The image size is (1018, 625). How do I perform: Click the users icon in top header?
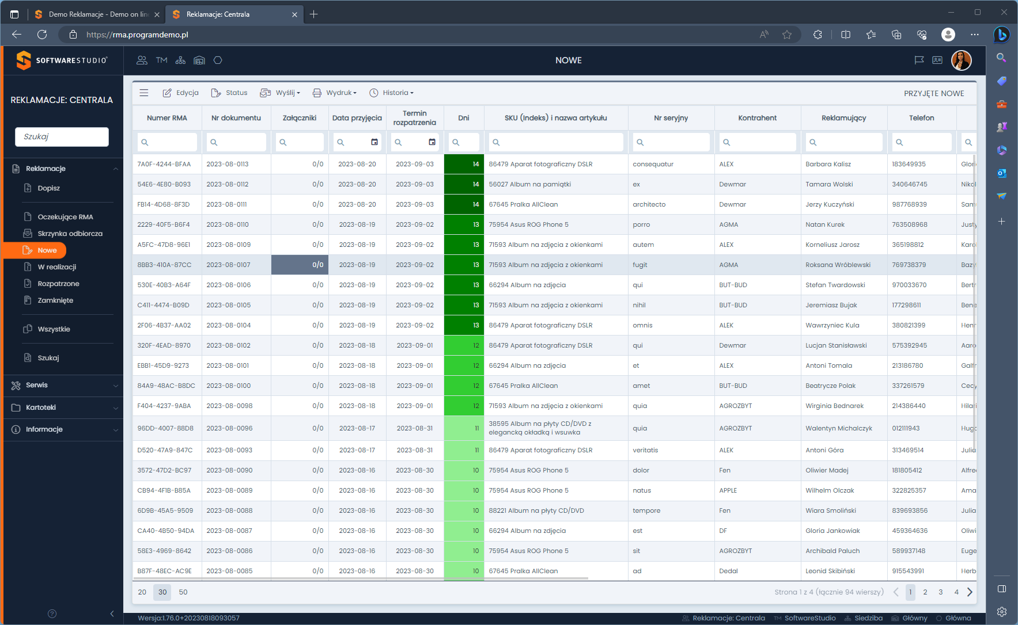point(142,60)
